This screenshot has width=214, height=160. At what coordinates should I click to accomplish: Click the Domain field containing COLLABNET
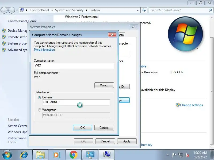click(76, 102)
